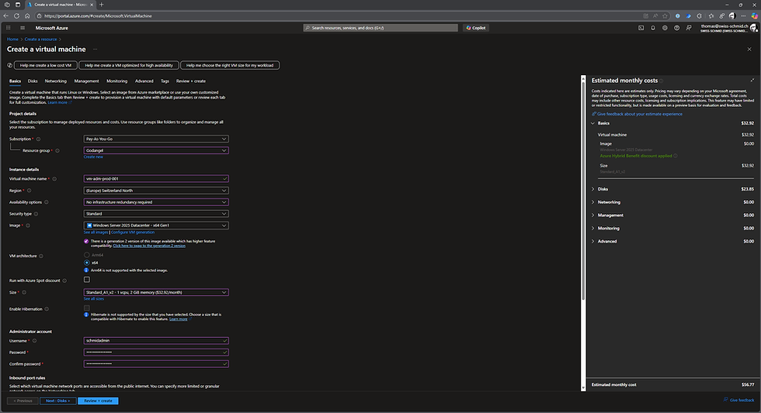Tick the Run with Azure Spot discount checkbox

(87, 280)
